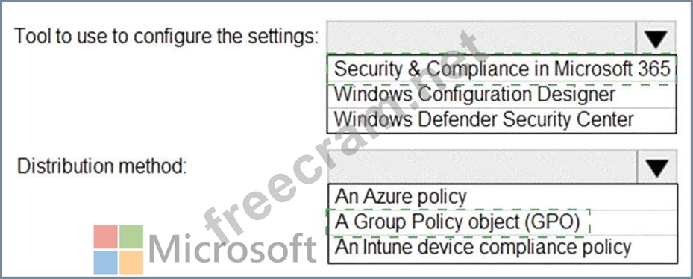Click the blue square of Microsoft logo
Screen dimensions: 693x279
click(106, 262)
